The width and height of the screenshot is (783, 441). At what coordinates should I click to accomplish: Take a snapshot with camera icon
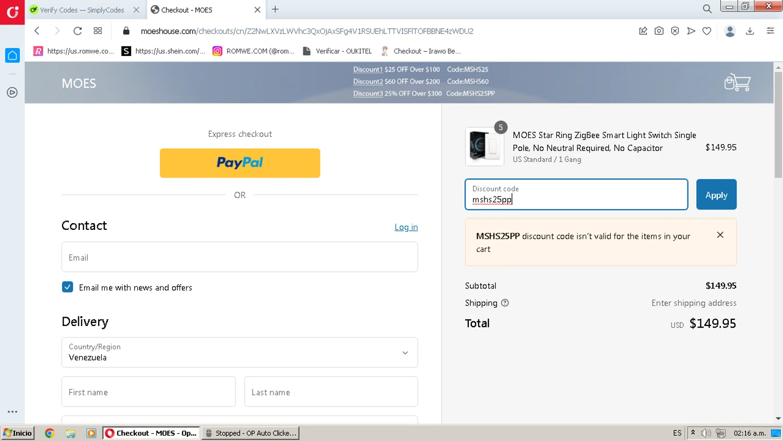click(659, 31)
